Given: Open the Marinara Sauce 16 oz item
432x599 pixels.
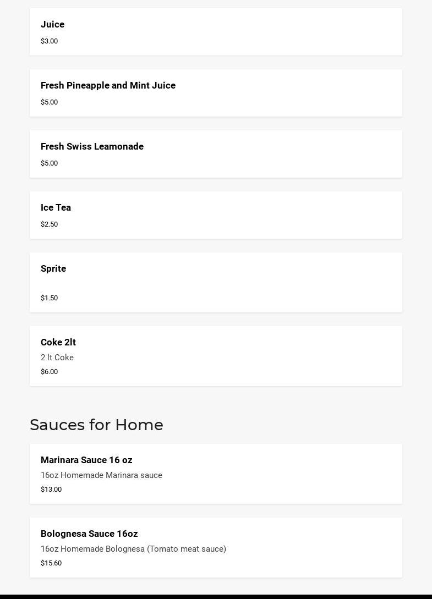Looking at the screenshot, I should (x=86, y=460).
